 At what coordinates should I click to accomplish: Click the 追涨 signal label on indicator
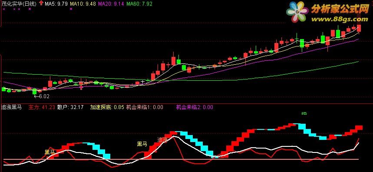click(162, 140)
